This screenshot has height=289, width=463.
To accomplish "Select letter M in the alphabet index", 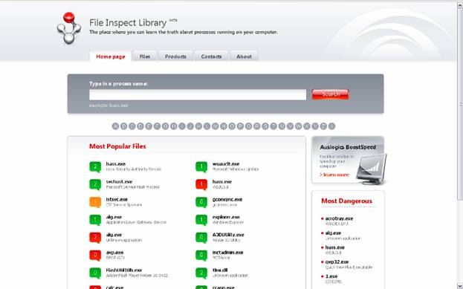I will (x=216, y=126).
